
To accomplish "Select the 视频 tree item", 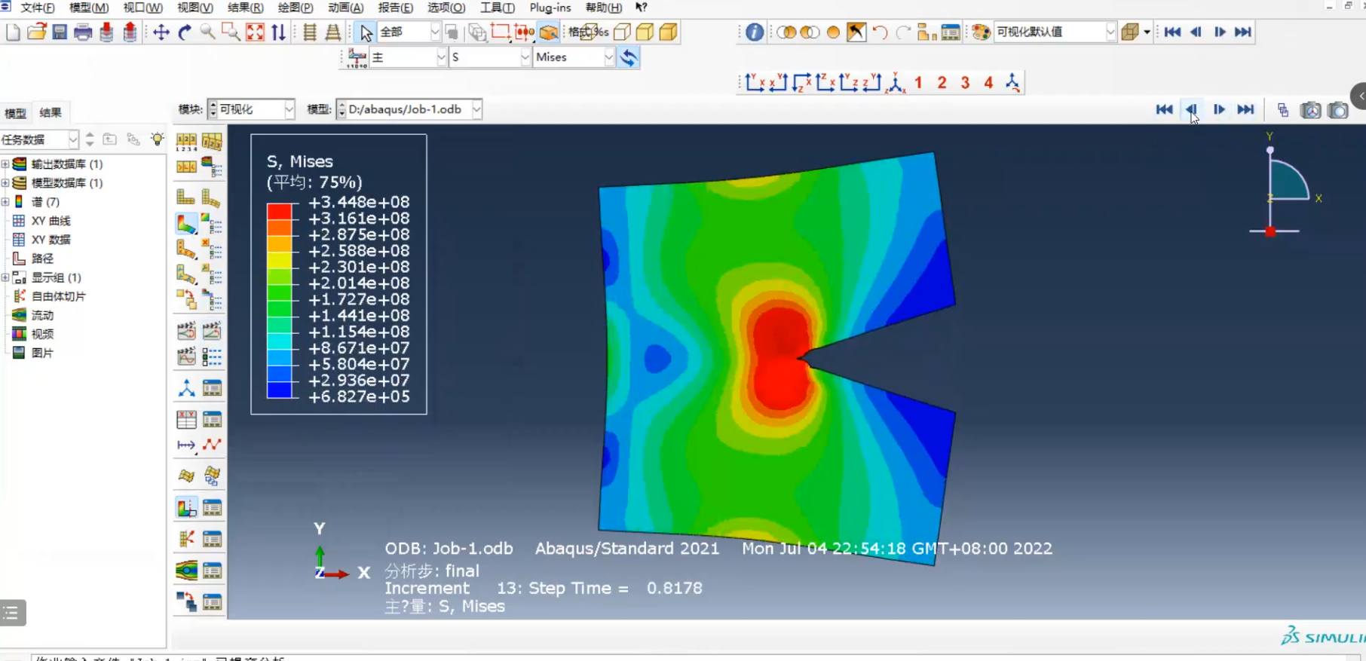I will tap(42, 334).
